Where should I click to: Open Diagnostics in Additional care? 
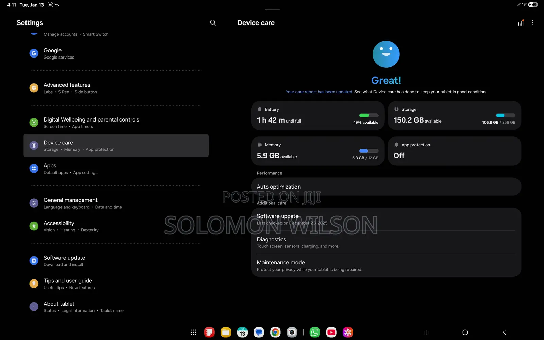[386, 242]
